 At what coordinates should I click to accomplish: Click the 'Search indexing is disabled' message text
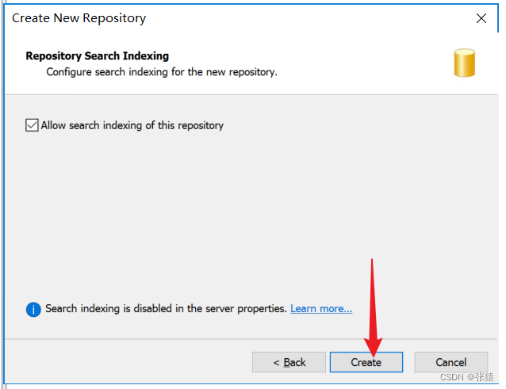pos(166,308)
